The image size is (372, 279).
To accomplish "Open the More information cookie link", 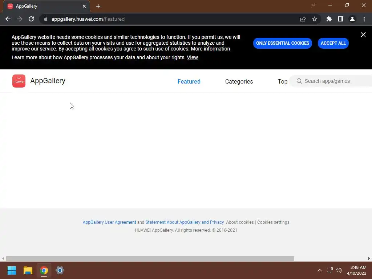I will coord(210,49).
